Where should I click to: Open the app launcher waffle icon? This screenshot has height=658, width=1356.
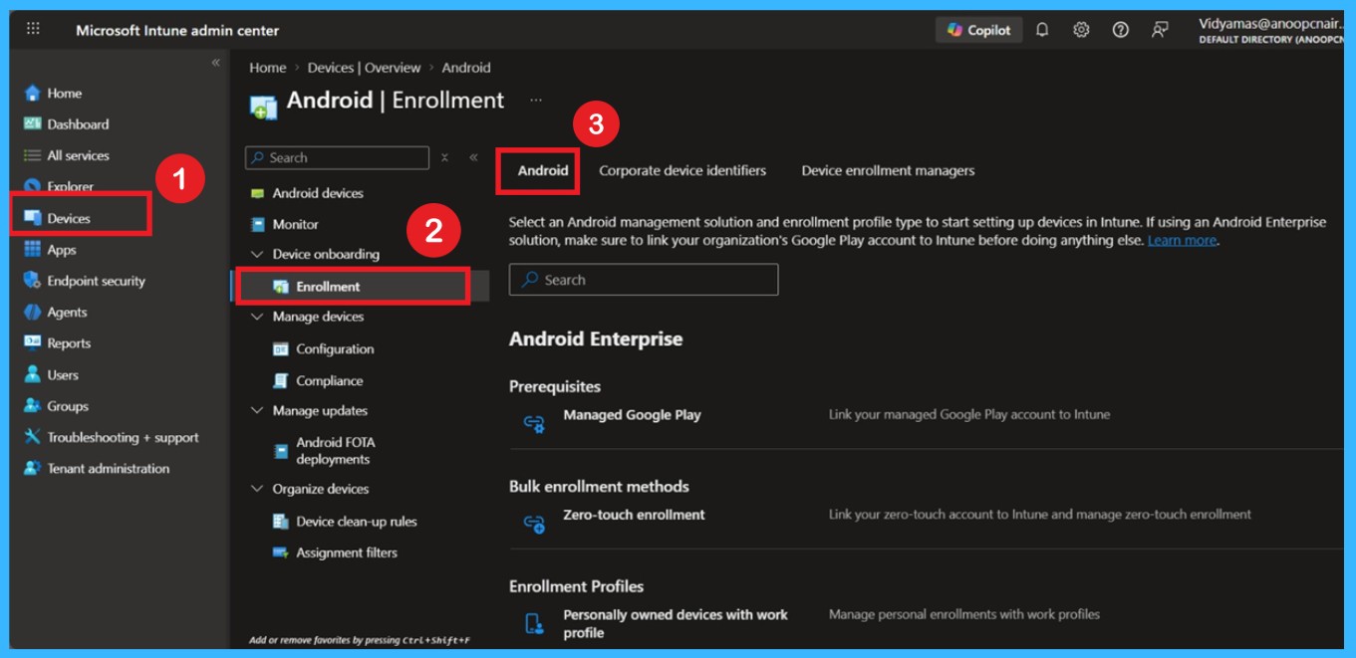pos(33,30)
